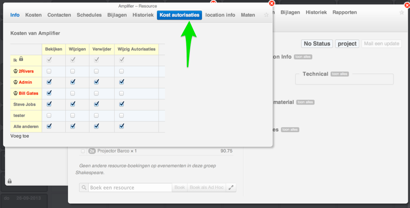Click the skull icon next to Bill Gates

click(x=16, y=94)
